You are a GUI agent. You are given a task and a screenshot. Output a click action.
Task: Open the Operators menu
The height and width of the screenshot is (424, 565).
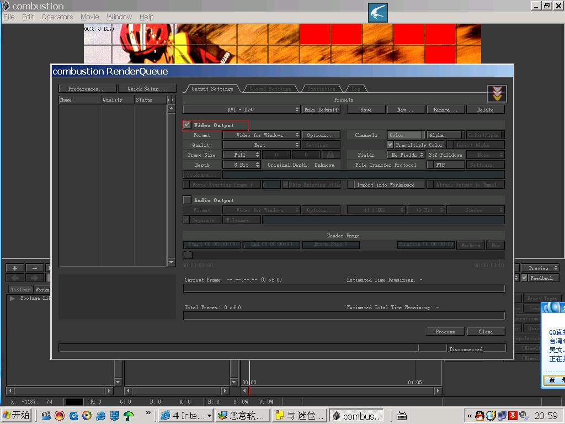click(57, 17)
